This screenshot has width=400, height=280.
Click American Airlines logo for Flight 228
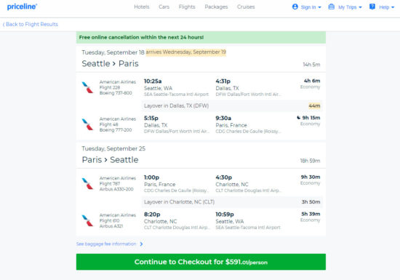87,87
